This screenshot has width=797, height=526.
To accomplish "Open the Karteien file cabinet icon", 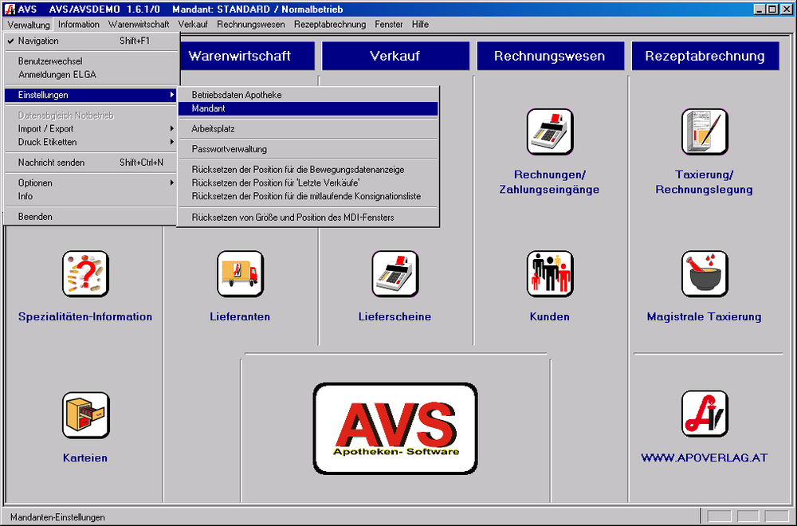I will (85, 415).
